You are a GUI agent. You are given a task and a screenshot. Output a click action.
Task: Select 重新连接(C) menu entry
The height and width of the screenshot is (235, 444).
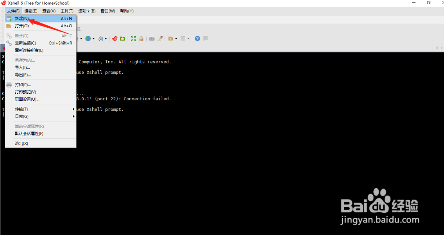(41, 43)
